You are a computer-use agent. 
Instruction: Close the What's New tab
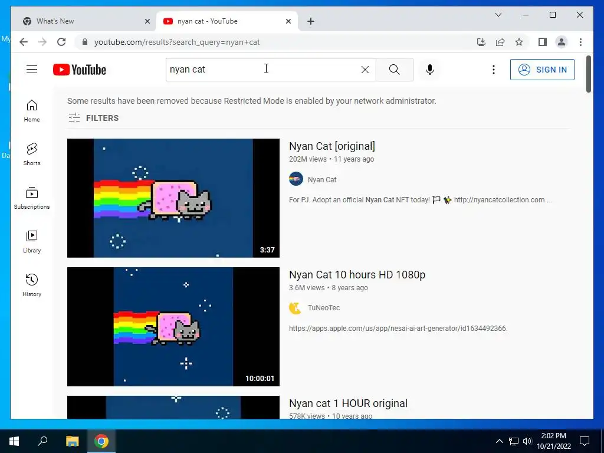coord(147,21)
